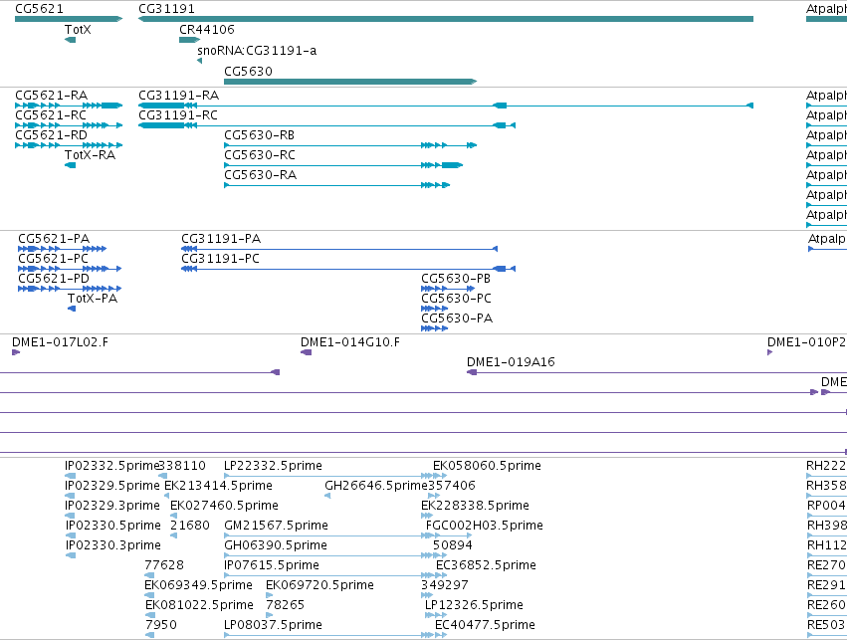The height and width of the screenshot is (640, 847).
Task: Click EST EK069720.5prime
Action: pos(319,585)
